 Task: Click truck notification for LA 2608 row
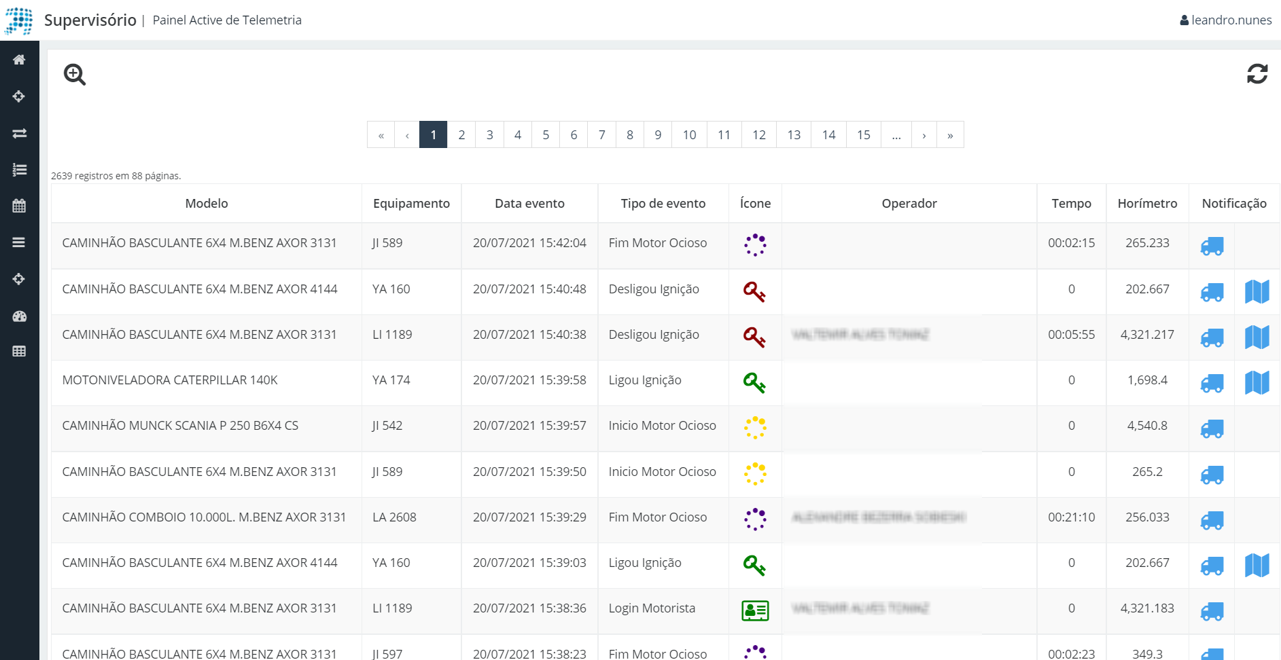pyautogui.click(x=1212, y=521)
